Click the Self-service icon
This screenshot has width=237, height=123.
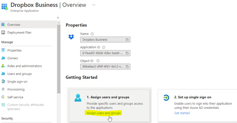[3, 97]
